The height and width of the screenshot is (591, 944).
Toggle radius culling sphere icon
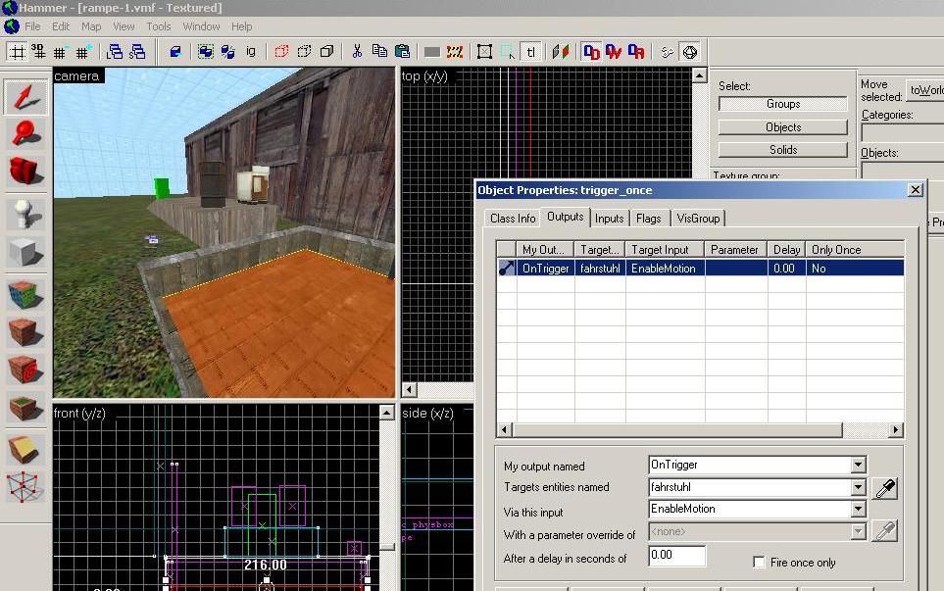690,52
